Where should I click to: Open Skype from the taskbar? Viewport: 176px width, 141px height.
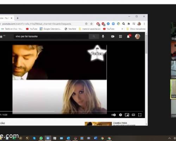[34, 138]
